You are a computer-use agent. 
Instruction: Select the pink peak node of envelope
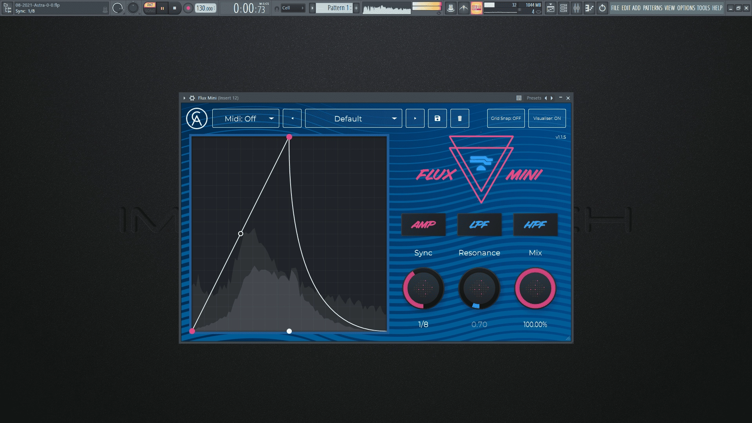(289, 137)
